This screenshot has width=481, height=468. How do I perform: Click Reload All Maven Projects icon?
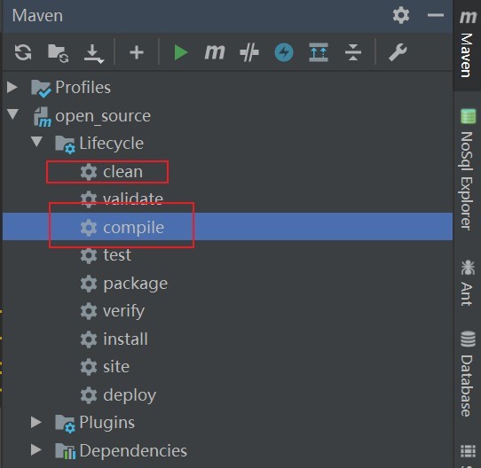tap(23, 52)
